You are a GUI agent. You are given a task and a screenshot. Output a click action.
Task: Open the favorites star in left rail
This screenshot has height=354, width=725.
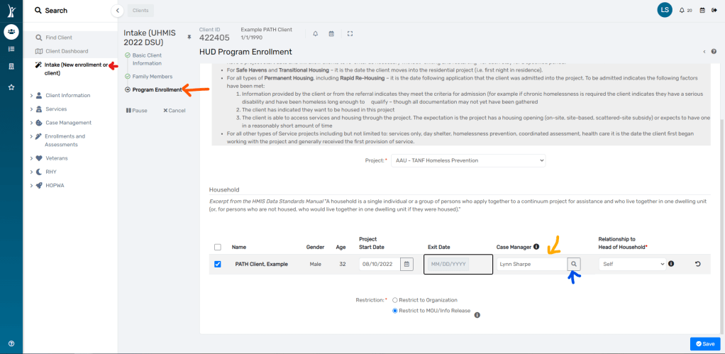(11, 87)
